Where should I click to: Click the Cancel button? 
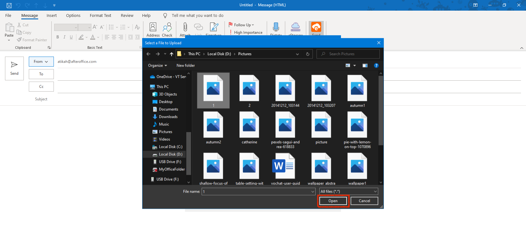[364, 201]
